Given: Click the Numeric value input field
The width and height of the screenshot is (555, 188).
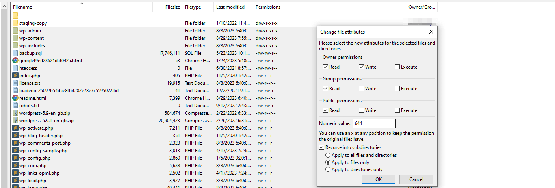Looking at the screenshot, I should [374, 123].
